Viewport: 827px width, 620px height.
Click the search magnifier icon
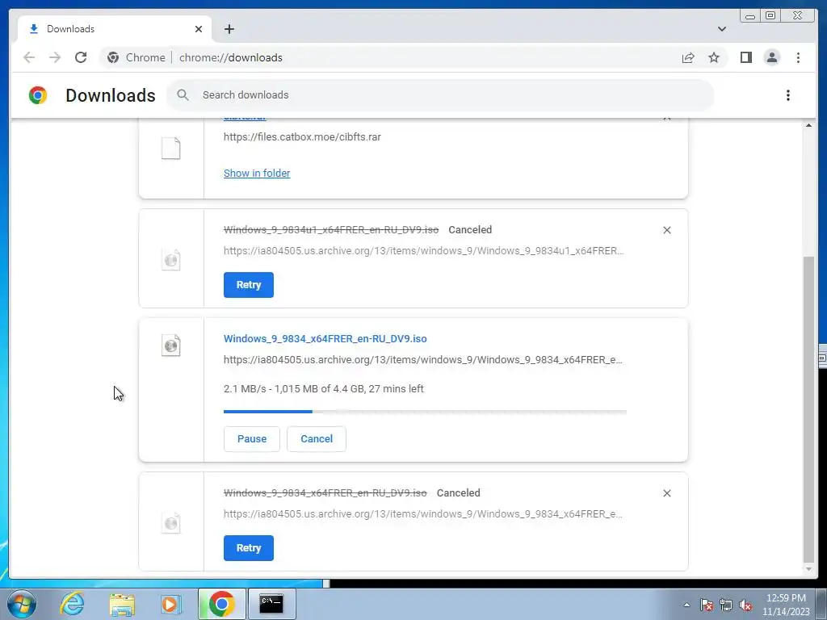[183, 95]
